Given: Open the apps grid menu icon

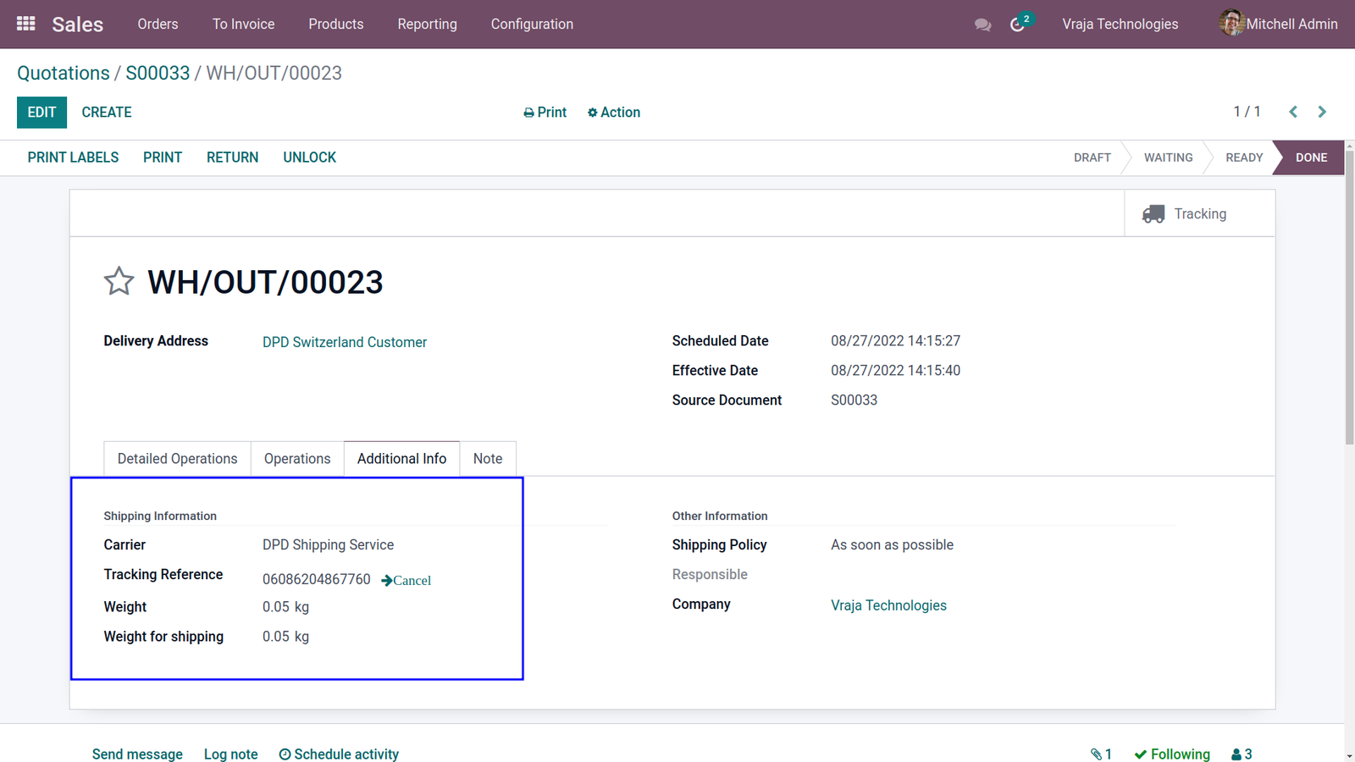Looking at the screenshot, I should pyautogui.click(x=26, y=24).
